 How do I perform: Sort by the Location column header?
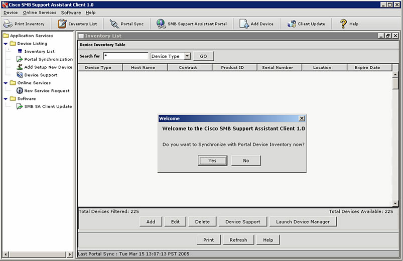(324, 67)
